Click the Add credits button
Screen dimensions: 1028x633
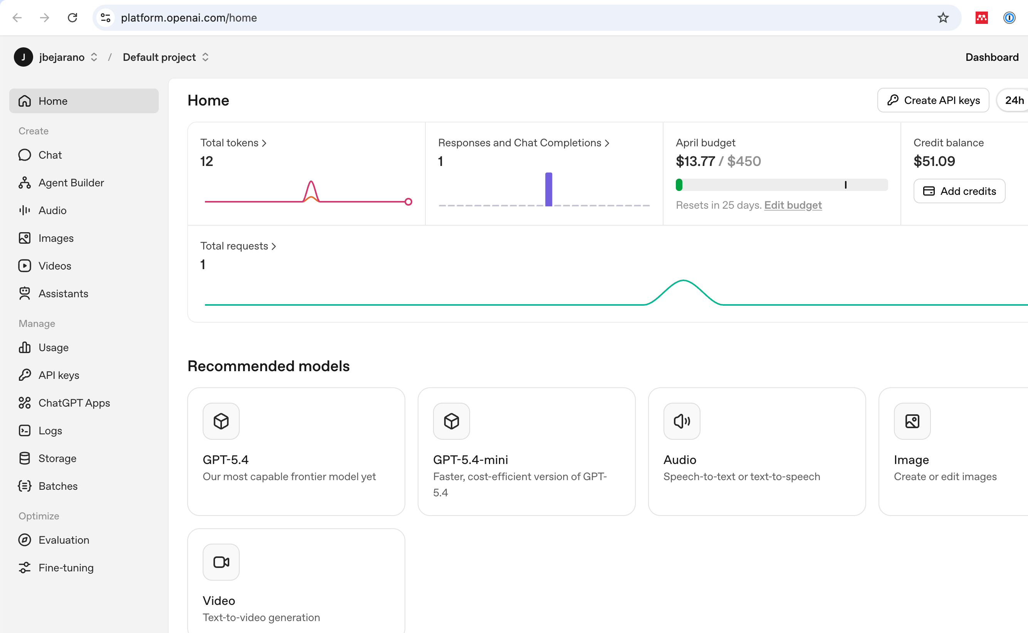coord(959,191)
